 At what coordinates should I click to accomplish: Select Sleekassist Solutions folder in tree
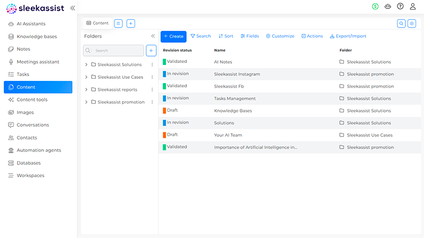coord(120,65)
